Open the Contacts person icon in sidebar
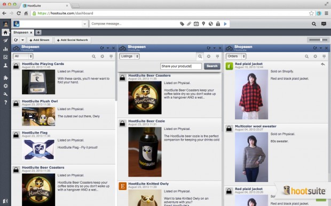331x206 pixels. 5,65
